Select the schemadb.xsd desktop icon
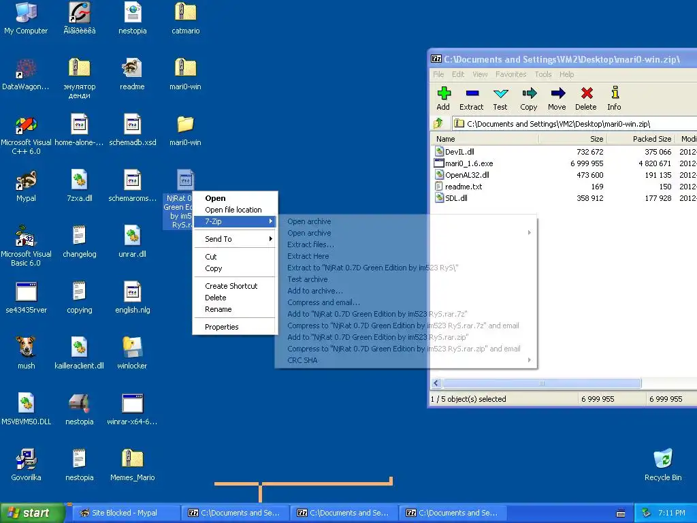697x523 pixels. tap(132, 130)
